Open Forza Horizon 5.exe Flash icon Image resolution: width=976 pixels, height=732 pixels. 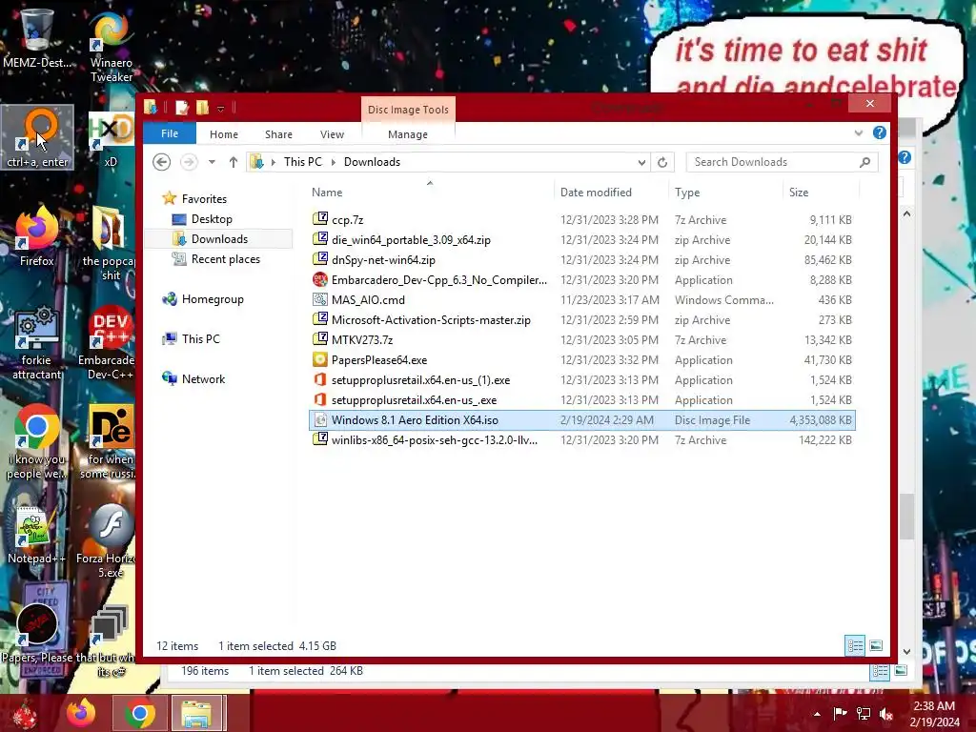[x=109, y=541]
